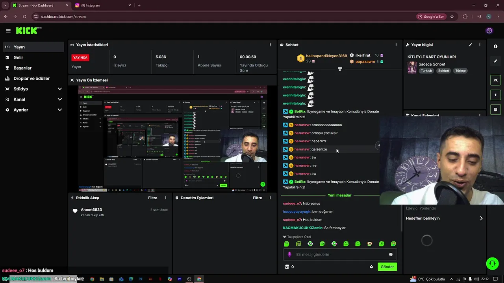Open Yayın bilgisi three-dot menu
Image resolution: width=504 pixels, height=283 pixels.
coord(480,45)
